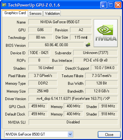Click the Default Clock row Memory 400 MHz
Image resolution: width=123 pixels, height=140 pixels.
click(x=73, y=114)
